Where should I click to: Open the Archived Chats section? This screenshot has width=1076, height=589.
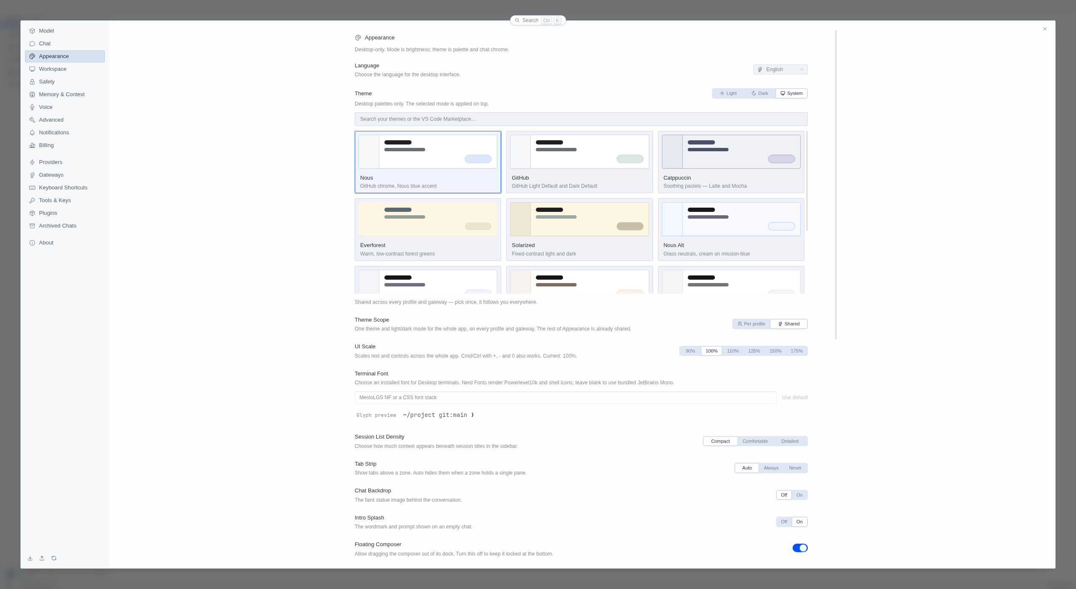(65, 226)
